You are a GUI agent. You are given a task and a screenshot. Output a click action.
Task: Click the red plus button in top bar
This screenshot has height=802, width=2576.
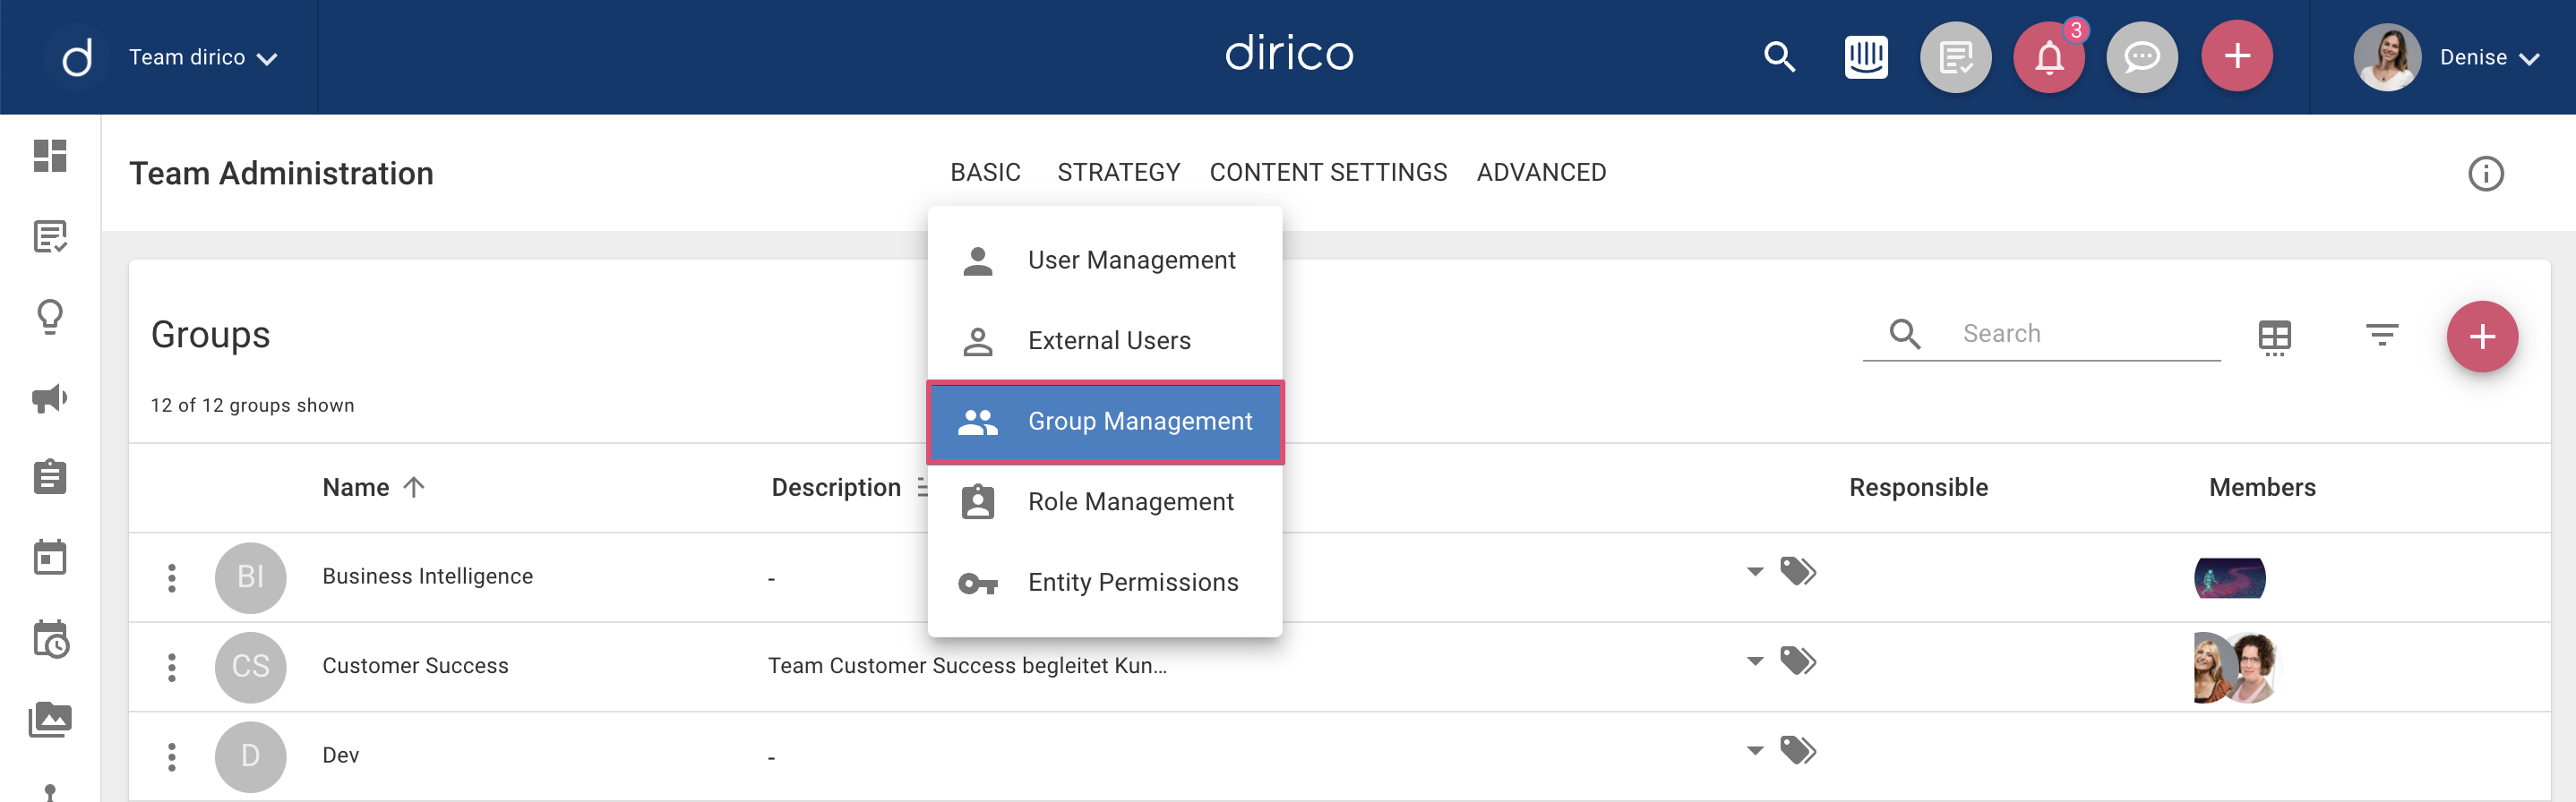[x=2237, y=55]
